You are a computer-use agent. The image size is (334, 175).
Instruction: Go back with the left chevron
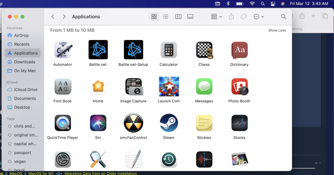(53, 17)
